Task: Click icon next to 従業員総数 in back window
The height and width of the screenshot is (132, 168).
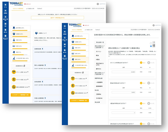Action: coord(42,49)
